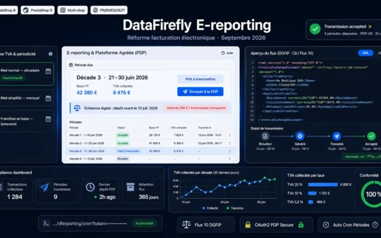Click the TVA 10 % bar

[x=312, y=193]
